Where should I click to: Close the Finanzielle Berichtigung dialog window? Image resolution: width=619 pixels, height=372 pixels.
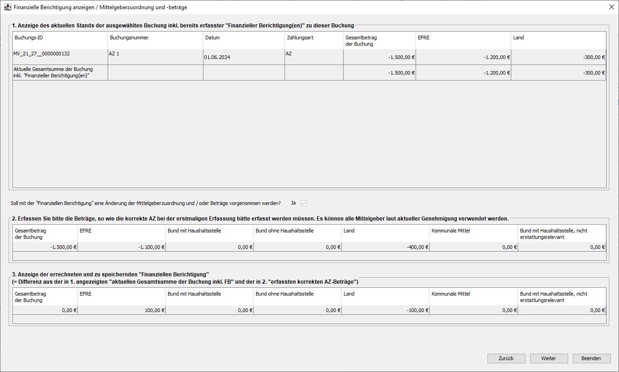click(x=611, y=7)
